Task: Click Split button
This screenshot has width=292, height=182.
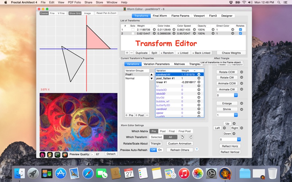Action: click(154, 53)
